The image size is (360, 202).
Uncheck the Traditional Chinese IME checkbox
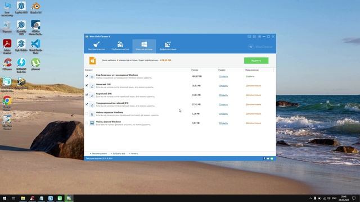pos(87,104)
